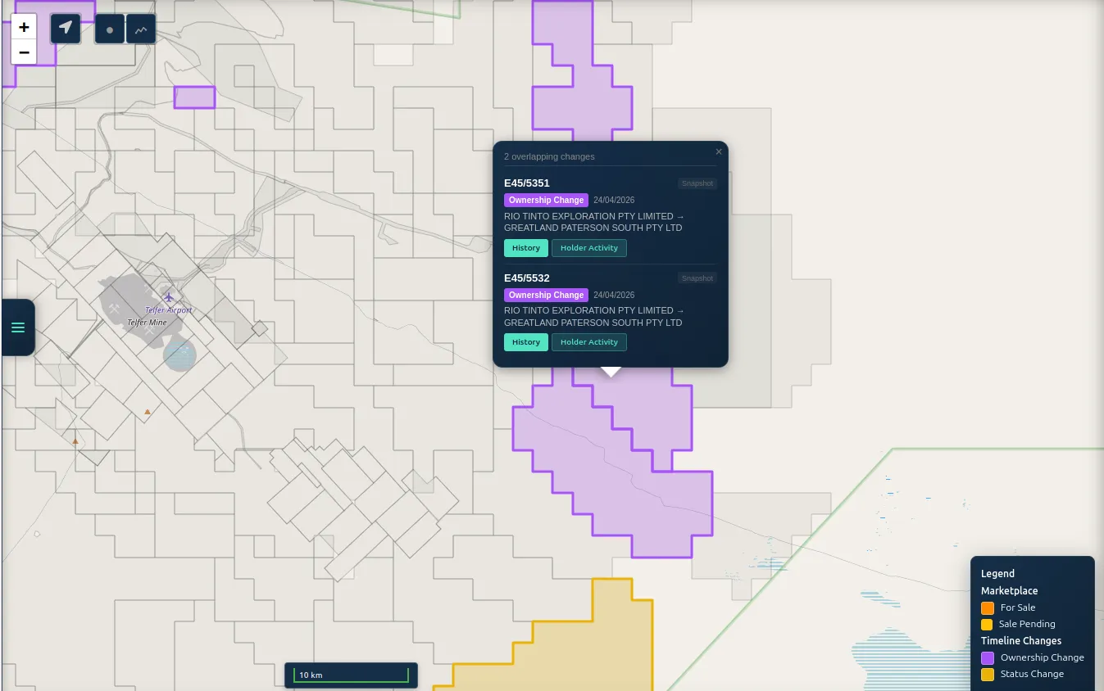The width and height of the screenshot is (1104, 691).
Task: Click Snapshot badge for E45/5532
Action: point(697,278)
